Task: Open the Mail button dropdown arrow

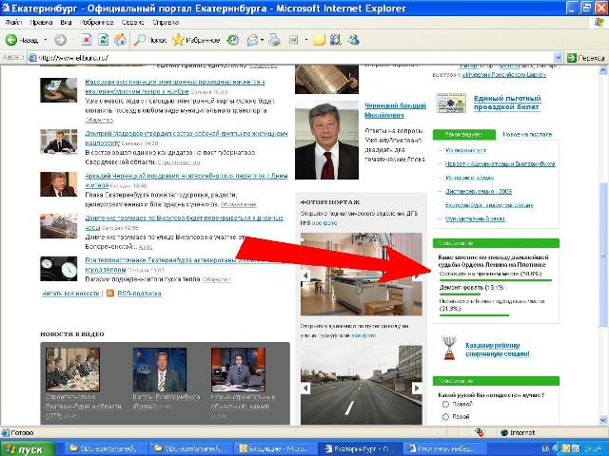Action: click(263, 40)
